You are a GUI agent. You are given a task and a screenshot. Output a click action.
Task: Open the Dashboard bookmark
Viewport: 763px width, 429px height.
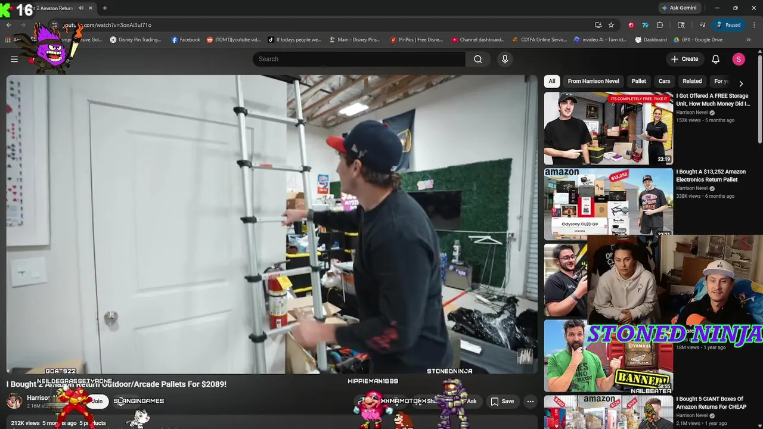(x=651, y=40)
